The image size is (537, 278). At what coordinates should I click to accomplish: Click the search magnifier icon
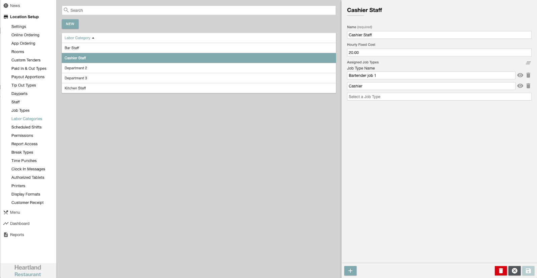(66, 10)
